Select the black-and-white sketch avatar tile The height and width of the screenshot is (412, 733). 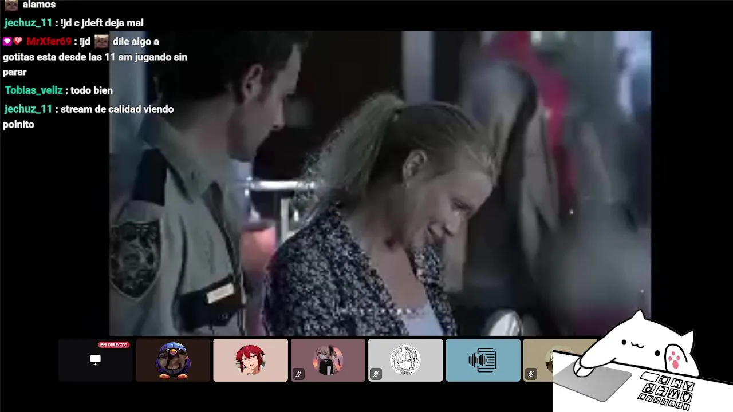point(405,360)
